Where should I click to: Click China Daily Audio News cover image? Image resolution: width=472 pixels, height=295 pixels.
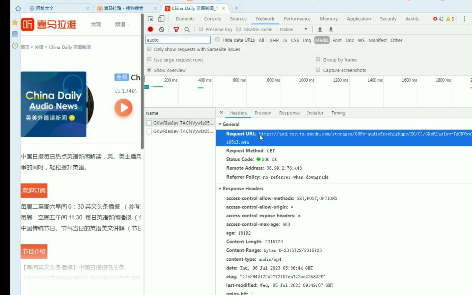[53, 104]
